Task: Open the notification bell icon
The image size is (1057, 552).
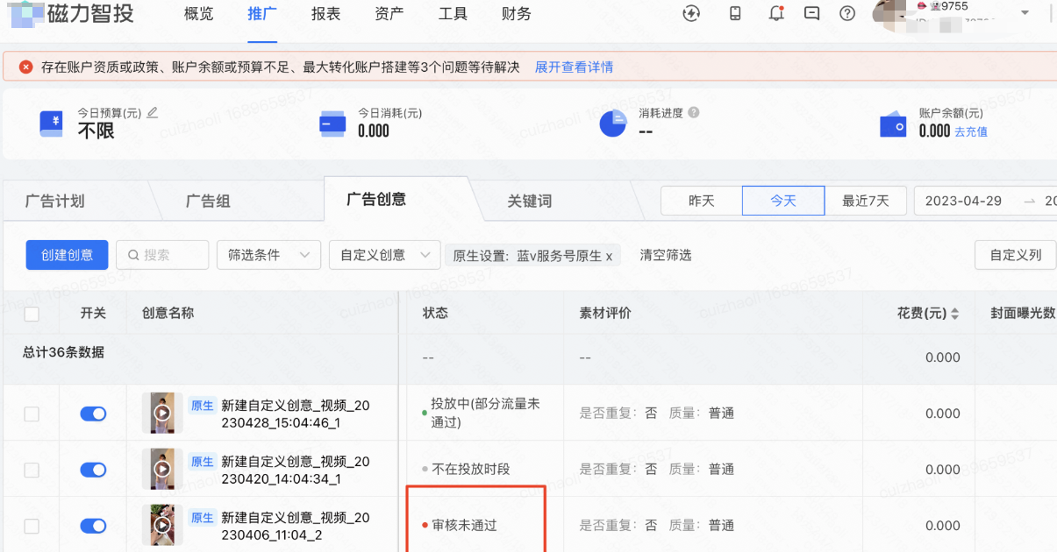Action: coord(775,14)
